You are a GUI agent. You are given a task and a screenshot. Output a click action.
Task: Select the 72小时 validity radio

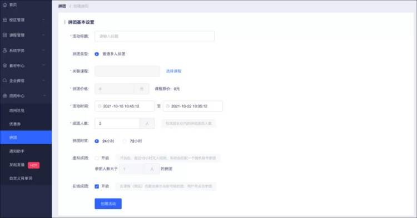click(x=125, y=141)
